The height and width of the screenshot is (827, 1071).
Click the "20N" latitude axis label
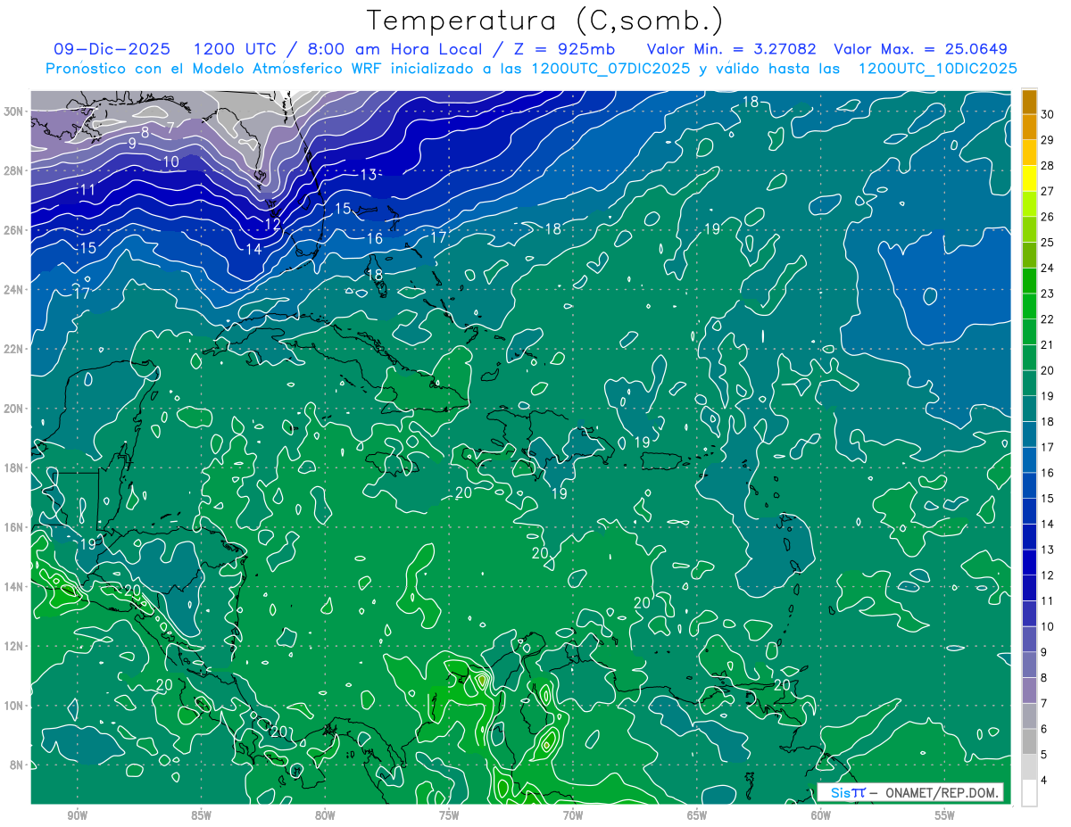click(x=13, y=408)
